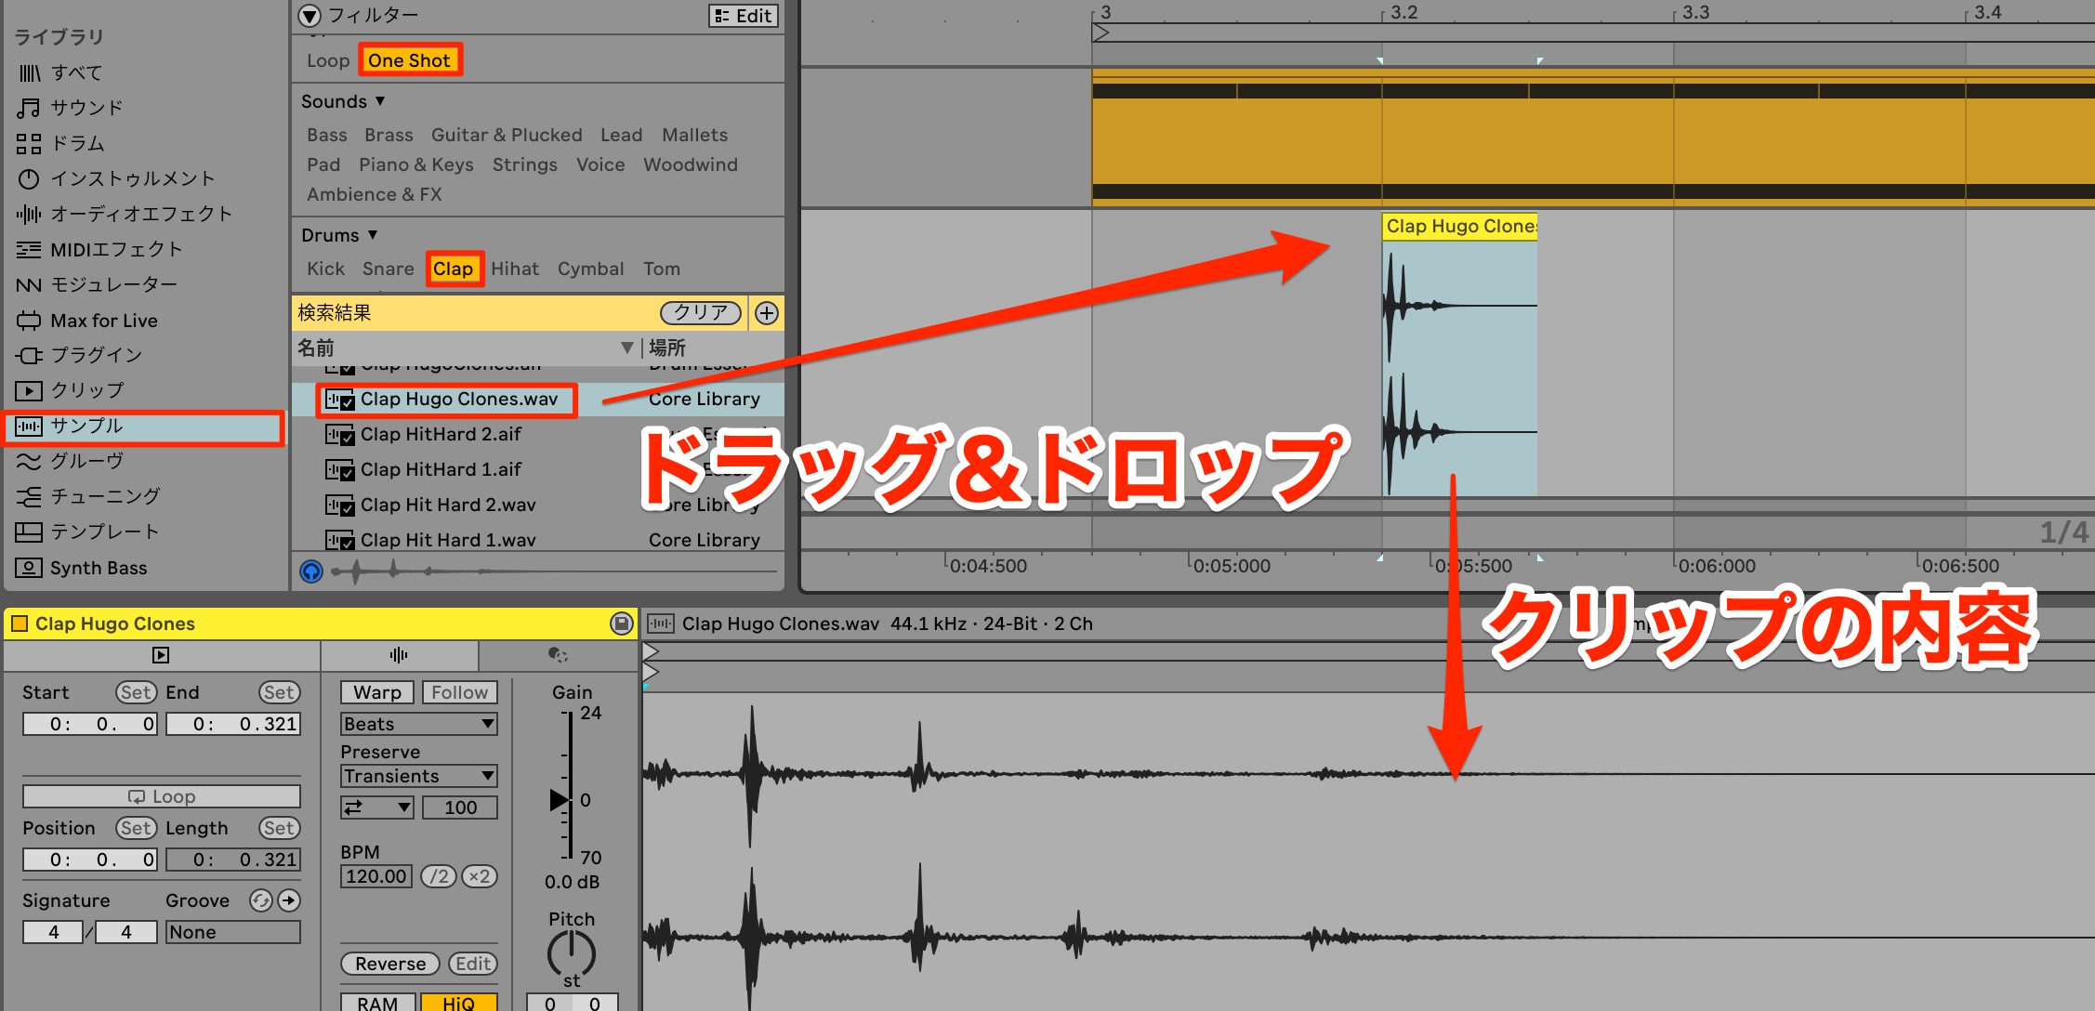Toggle the Snare drum filter tag
Image resolution: width=2095 pixels, height=1011 pixels.
(389, 269)
